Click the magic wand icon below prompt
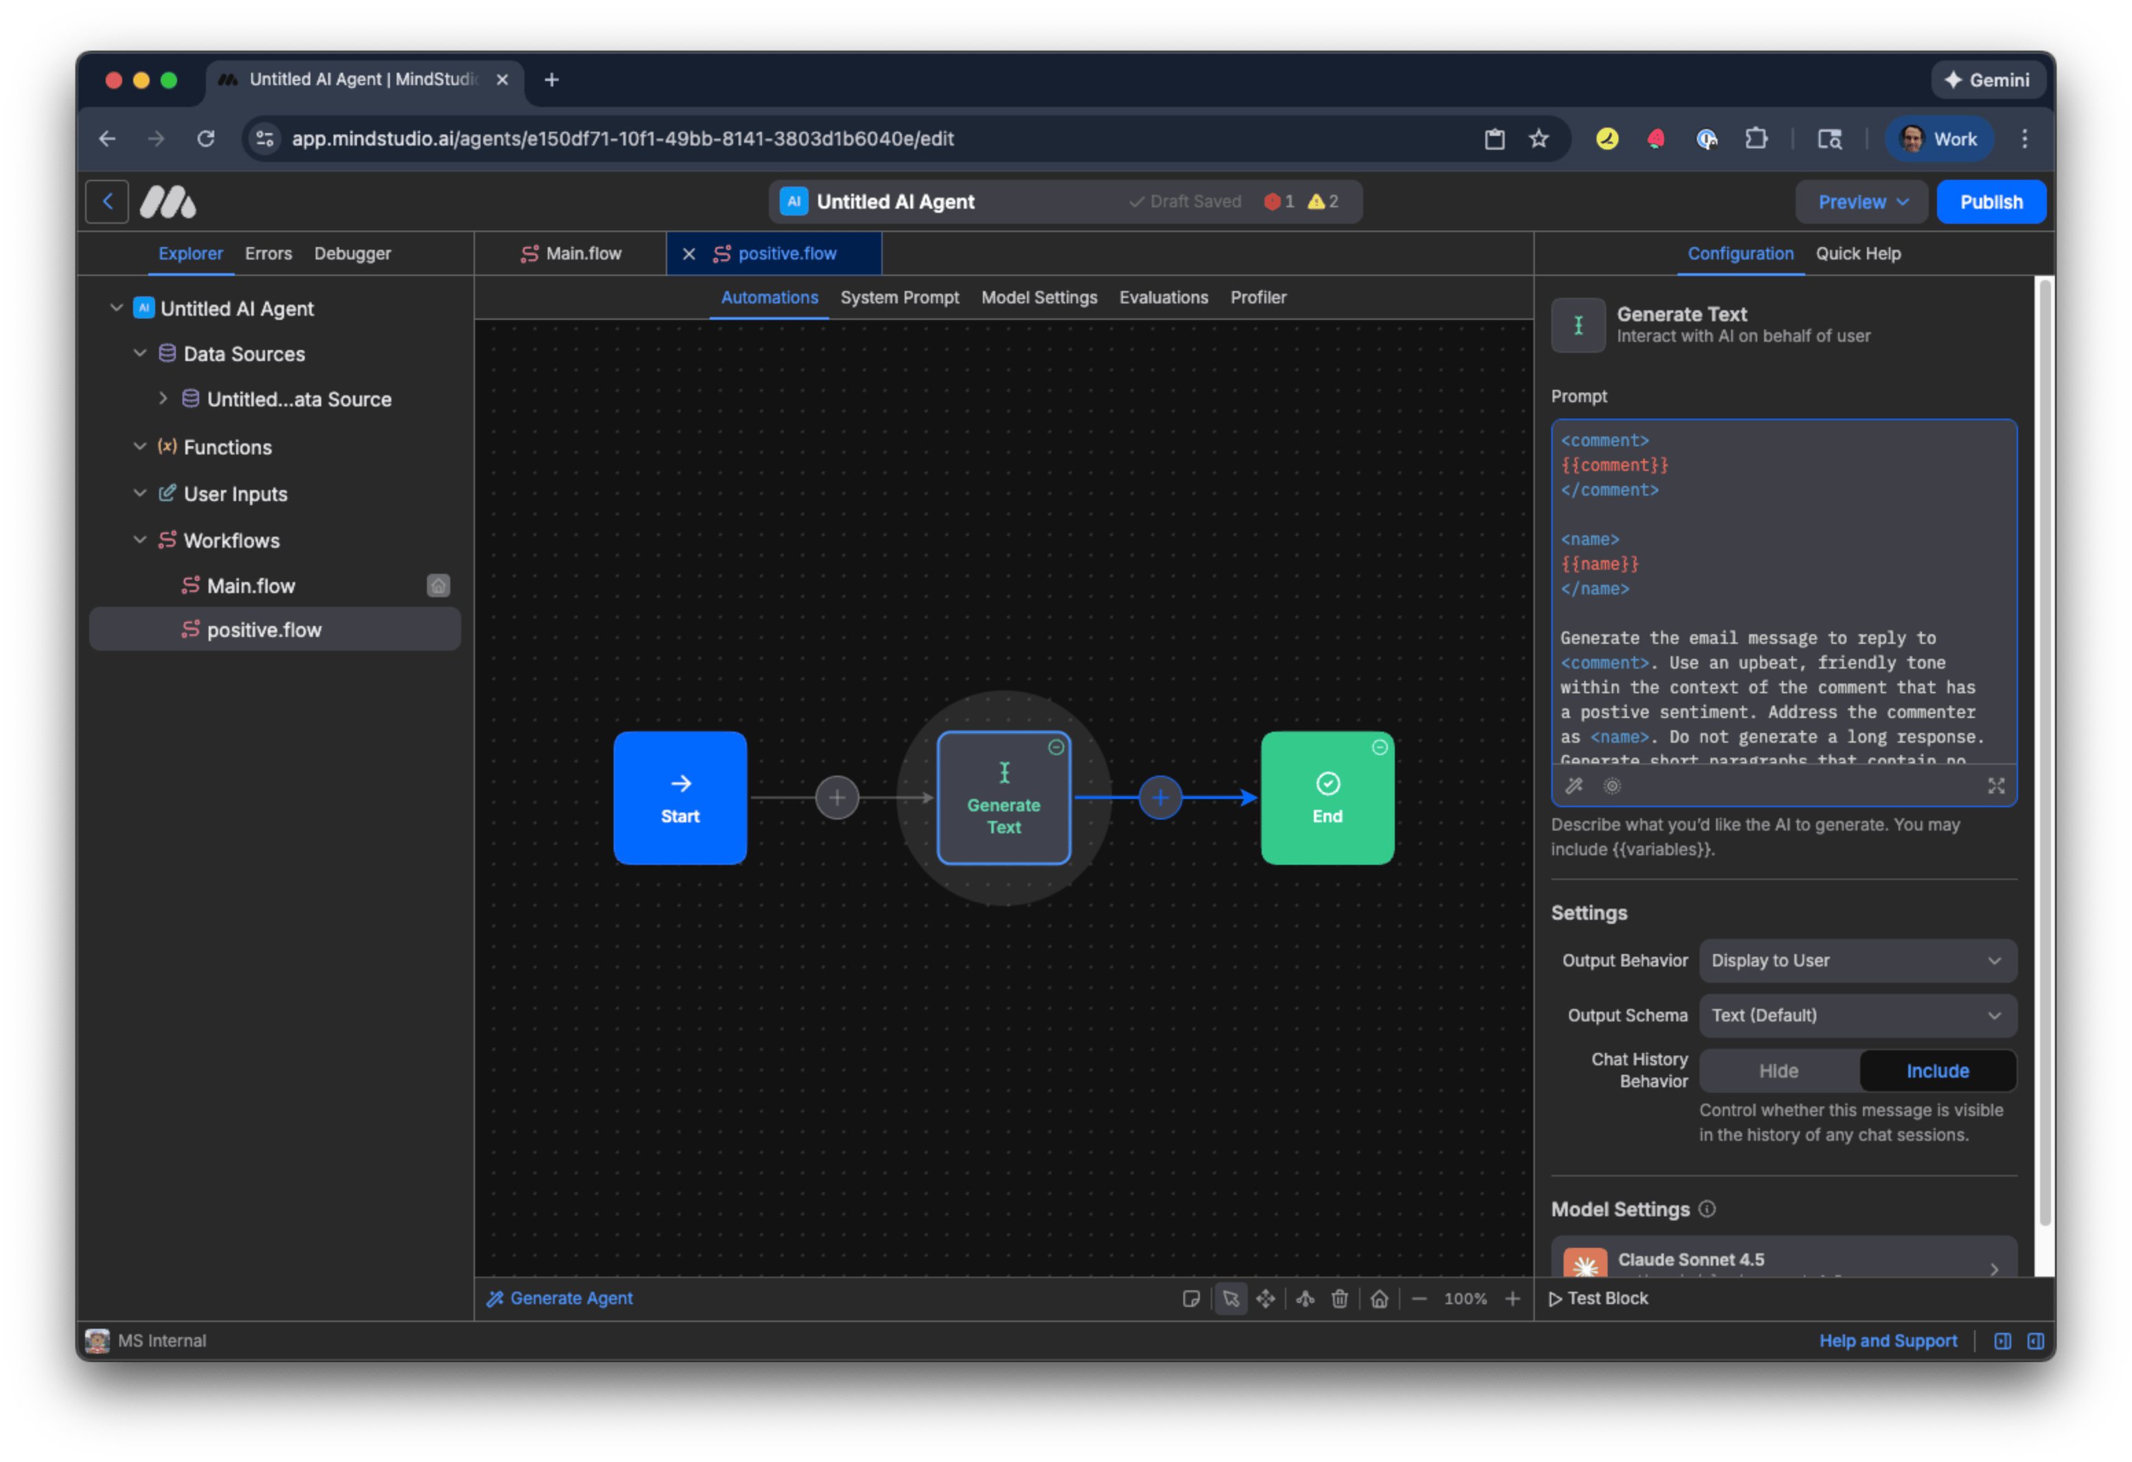This screenshot has height=1462, width=2132. coord(1574,786)
